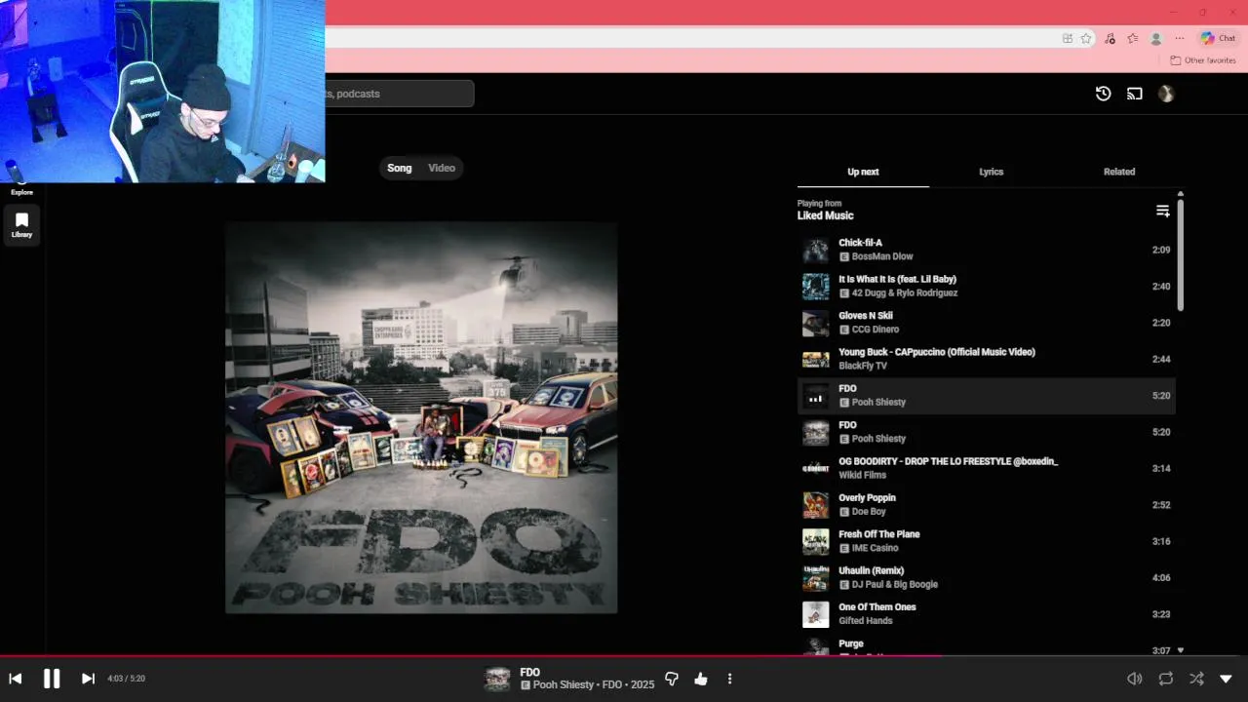The width and height of the screenshot is (1248, 702).
Task: Switch to the Song view
Action: 400,168
